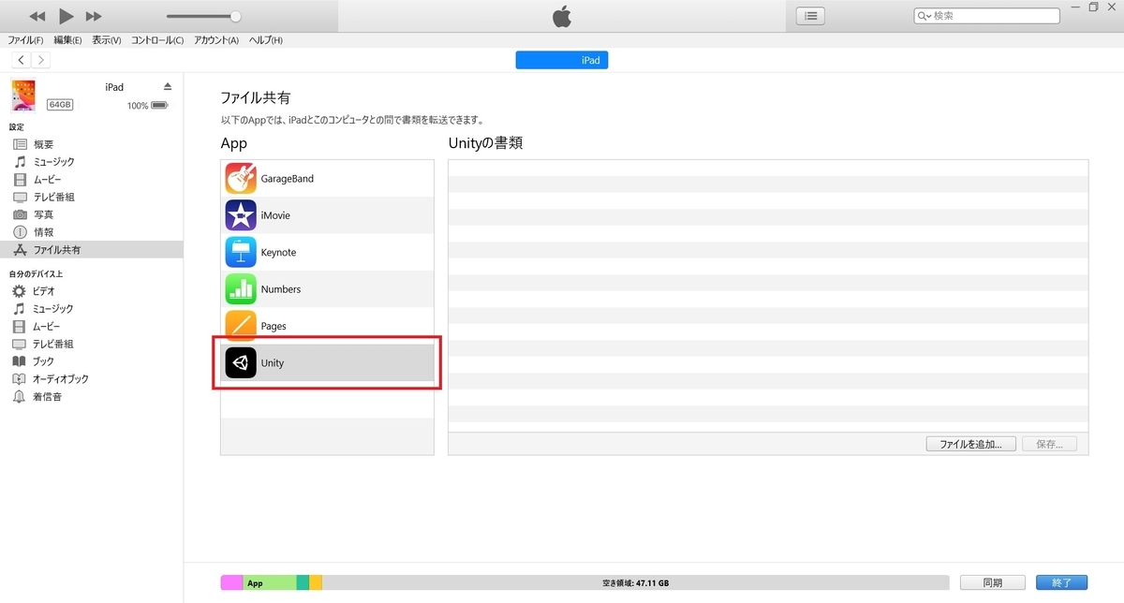1124x603 pixels.
Task: Restore the window with title bar button
Action: (x=1093, y=7)
